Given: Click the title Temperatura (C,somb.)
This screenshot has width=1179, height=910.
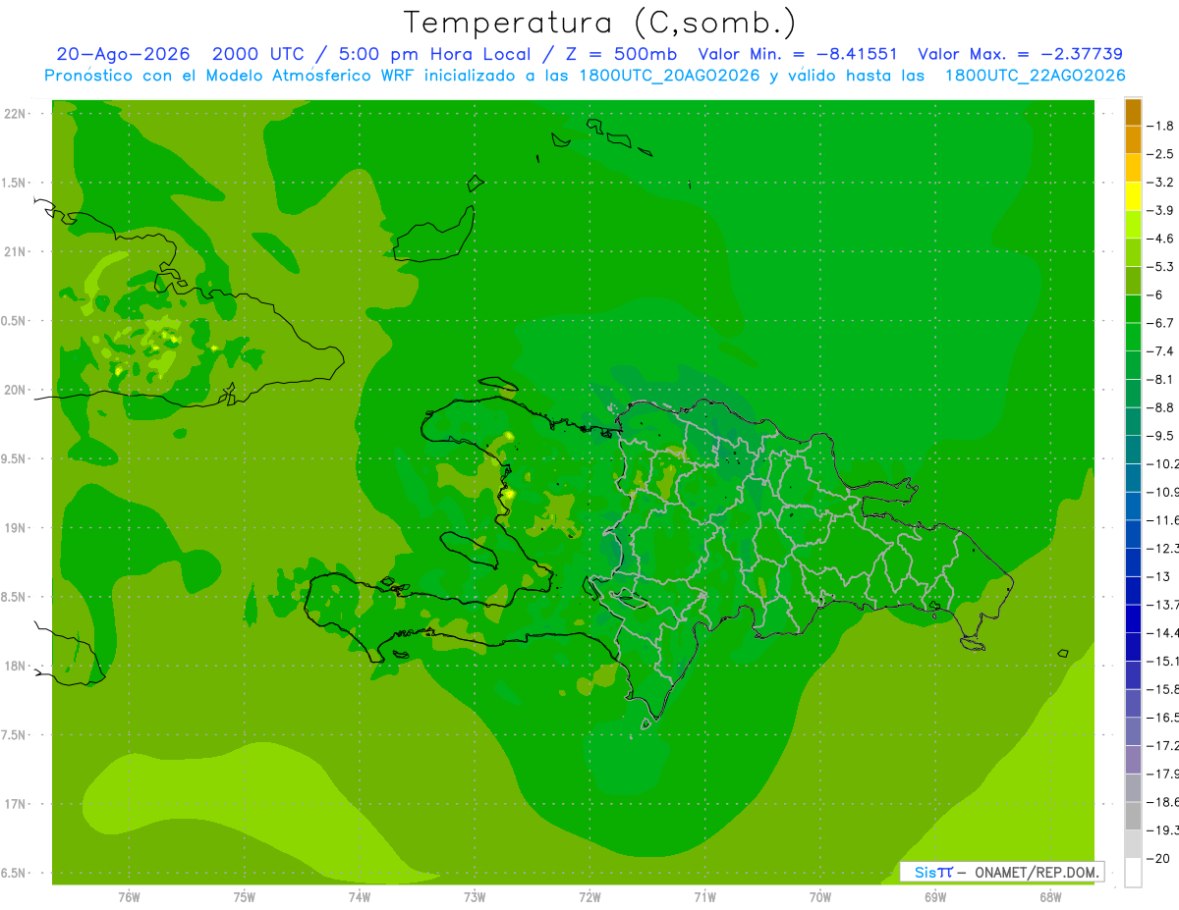Looking at the screenshot, I should coord(599,23).
